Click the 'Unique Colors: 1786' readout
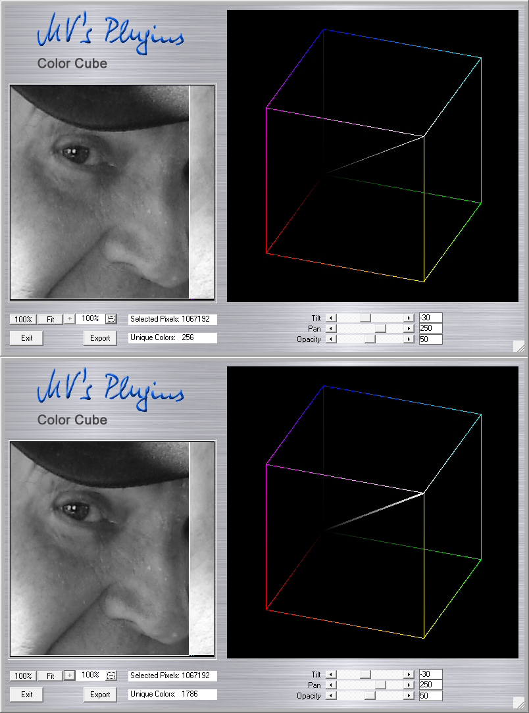Viewport: 529px width, 713px height. pyautogui.click(x=172, y=694)
